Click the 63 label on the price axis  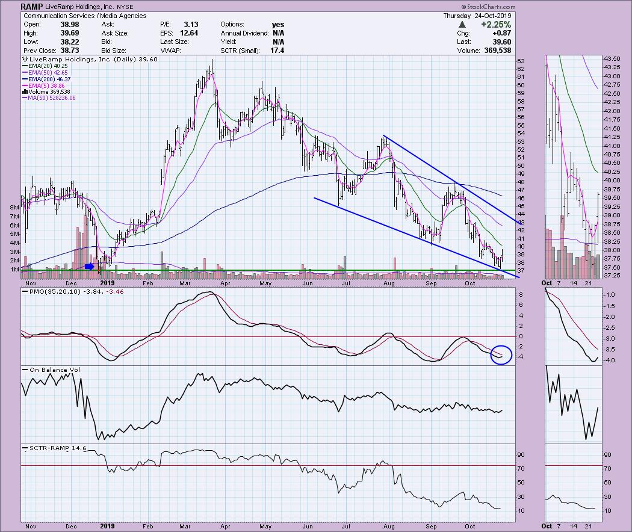pyautogui.click(x=521, y=61)
